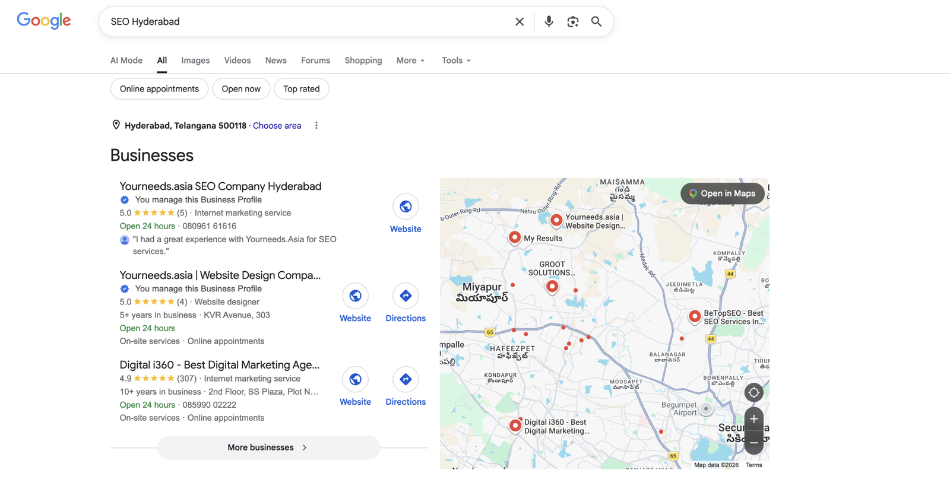Click 'KVR Avenue, 303' address text
The width and height of the screenshot is (950, 489).
coord(237,315)
